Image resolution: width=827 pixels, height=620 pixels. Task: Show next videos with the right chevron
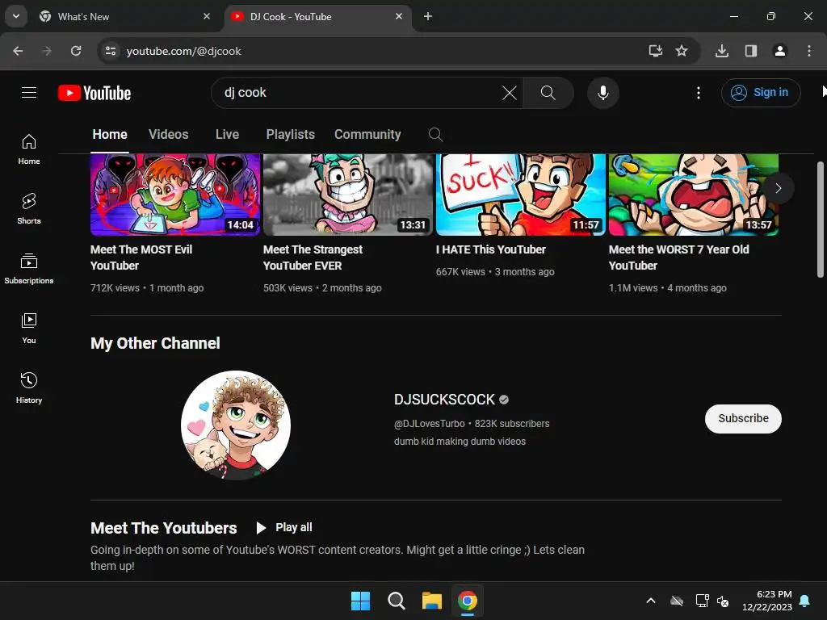778,188
